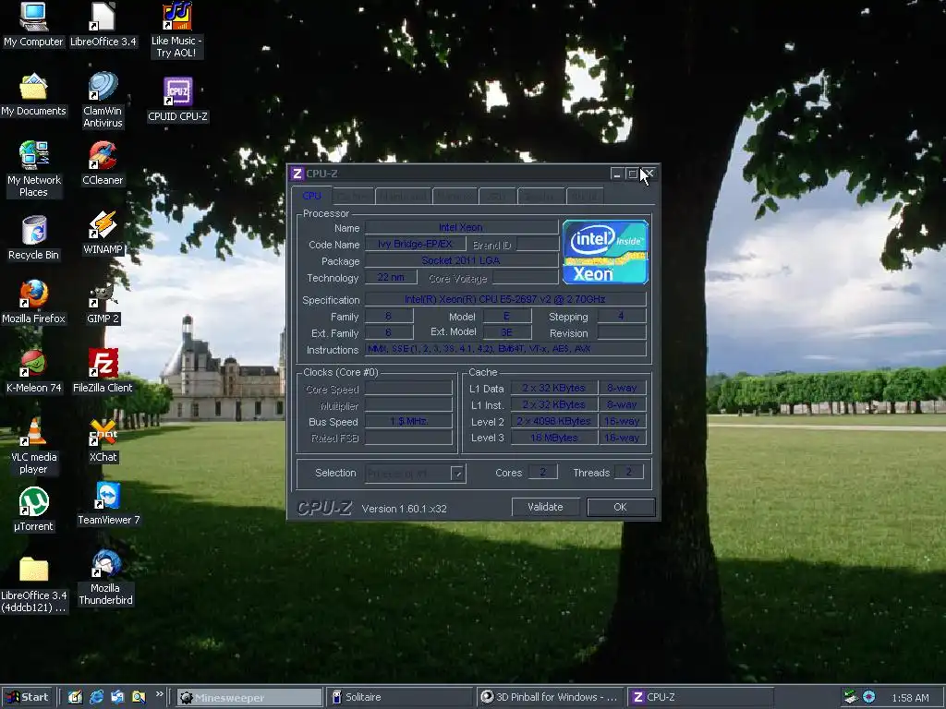The height and width of the screenshot is (709, 946).
Task: Open the Processor selection dropdown in CPU-Z
Action: tap(457, 474)
